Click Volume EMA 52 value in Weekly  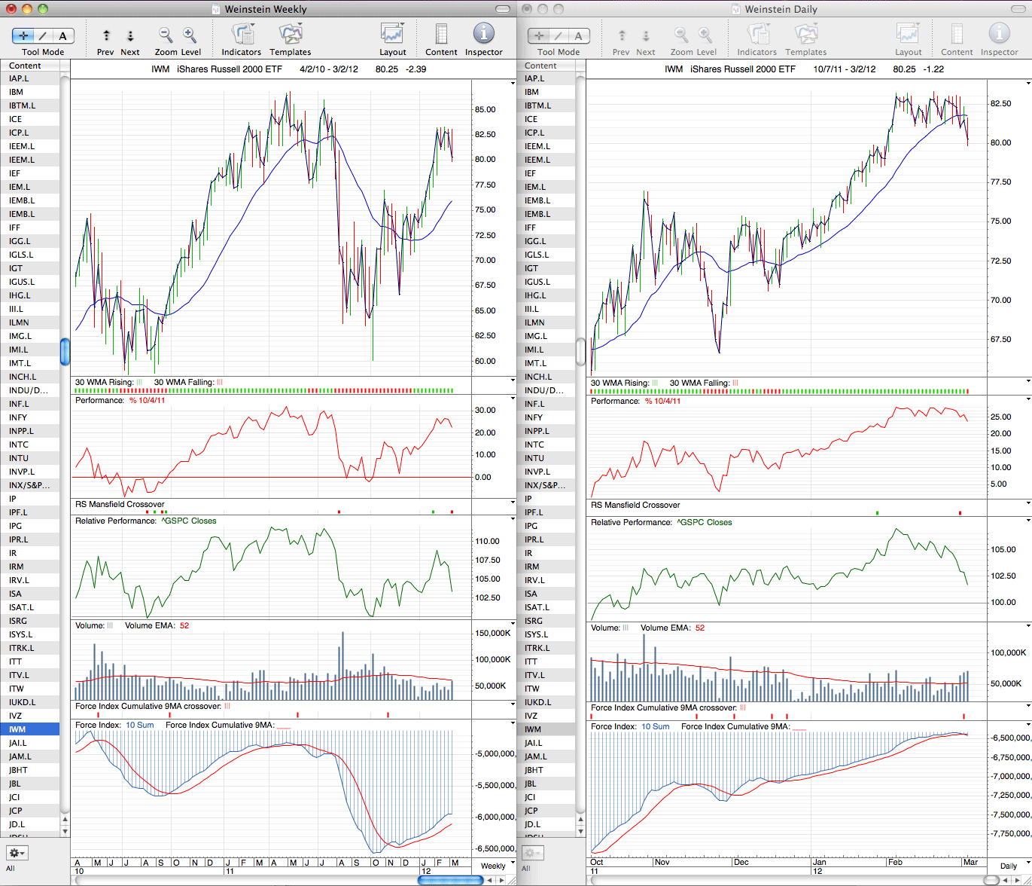(184, 625)
